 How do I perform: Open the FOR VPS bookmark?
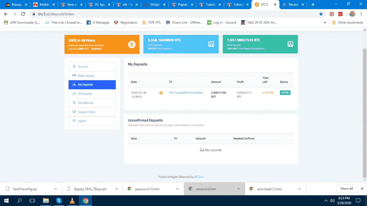pos(151,22)
